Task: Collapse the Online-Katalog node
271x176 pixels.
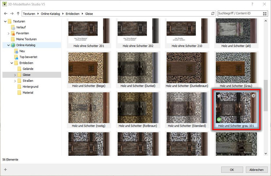Action: coord(8,45)
